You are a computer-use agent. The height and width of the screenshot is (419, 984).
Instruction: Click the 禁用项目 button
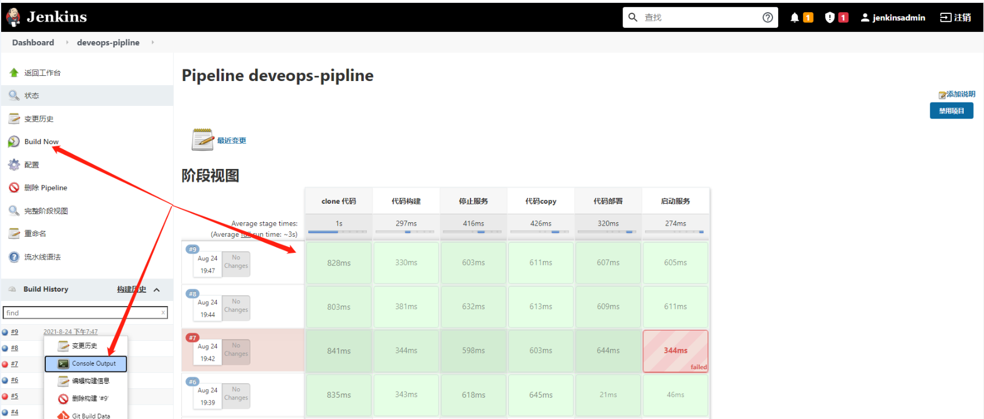(952, 111)
